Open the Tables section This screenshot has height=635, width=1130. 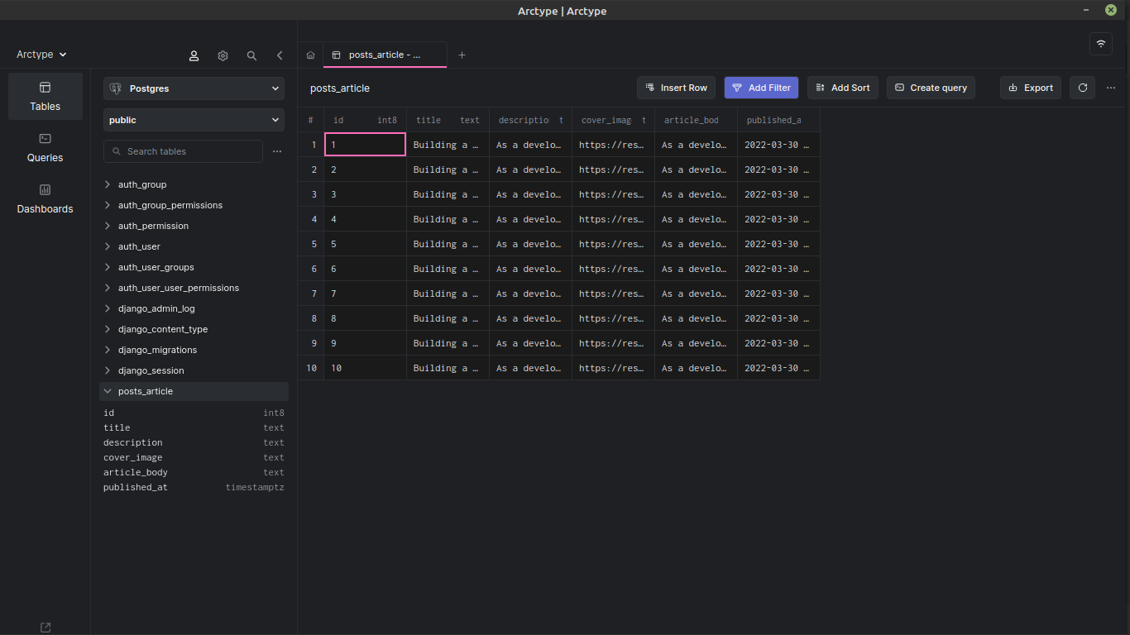point(45,96)
